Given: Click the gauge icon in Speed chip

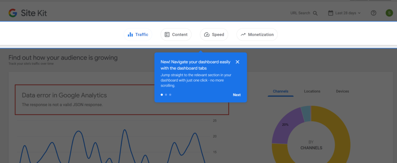Looking at the screenshot, I should [207, 34].
